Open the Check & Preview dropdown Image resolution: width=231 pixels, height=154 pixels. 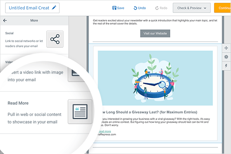[191, 8]
